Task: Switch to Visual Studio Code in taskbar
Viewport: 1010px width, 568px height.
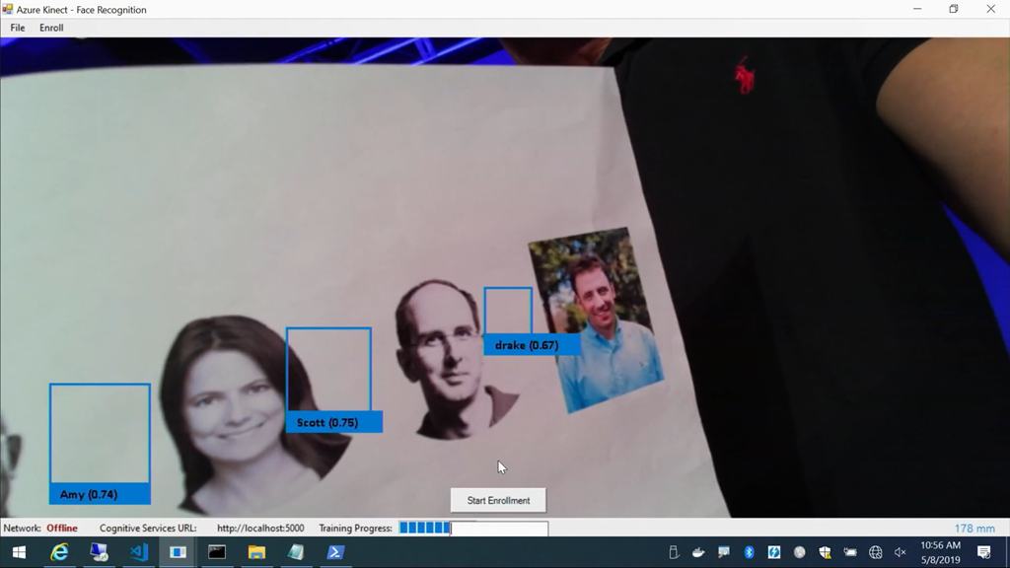Action: pyautogui.click(x=138, y=552)
